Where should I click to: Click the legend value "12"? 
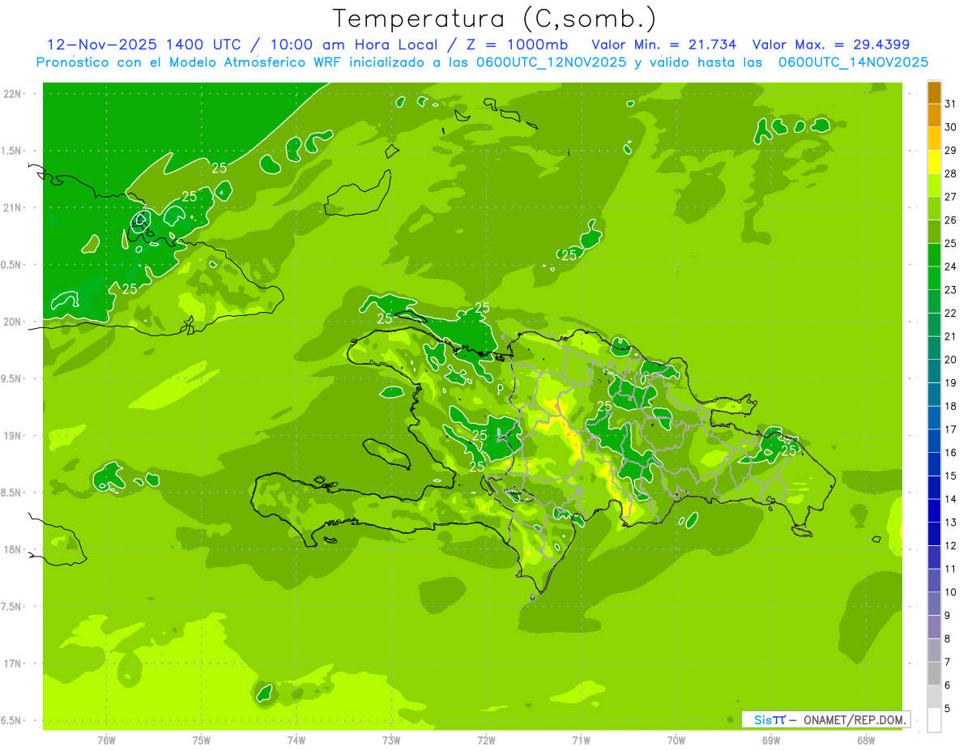pos(950,545)
